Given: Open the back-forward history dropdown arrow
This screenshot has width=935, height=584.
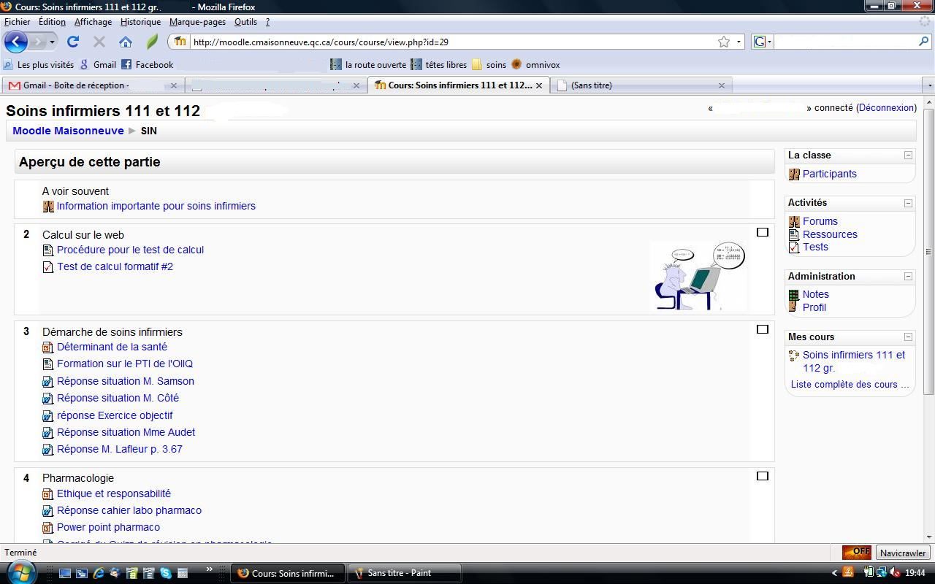Looking at the screenshot, I should tap(53, 42).
